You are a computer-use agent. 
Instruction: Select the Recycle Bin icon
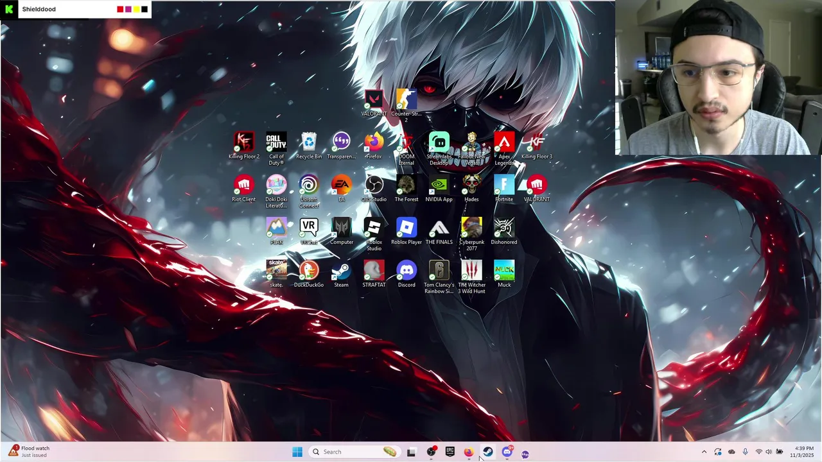(309, 146)
